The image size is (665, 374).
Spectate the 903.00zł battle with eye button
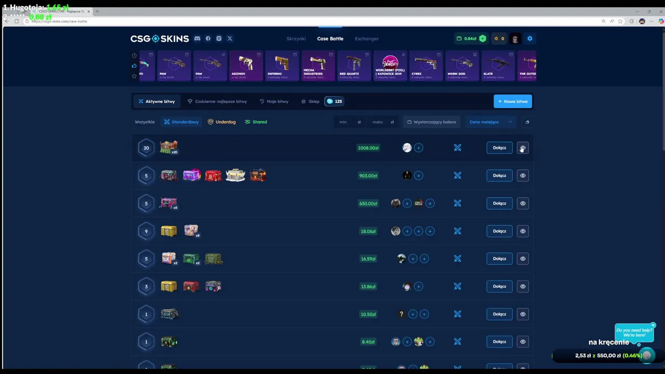pyautogui.click(x=523, y=176)
